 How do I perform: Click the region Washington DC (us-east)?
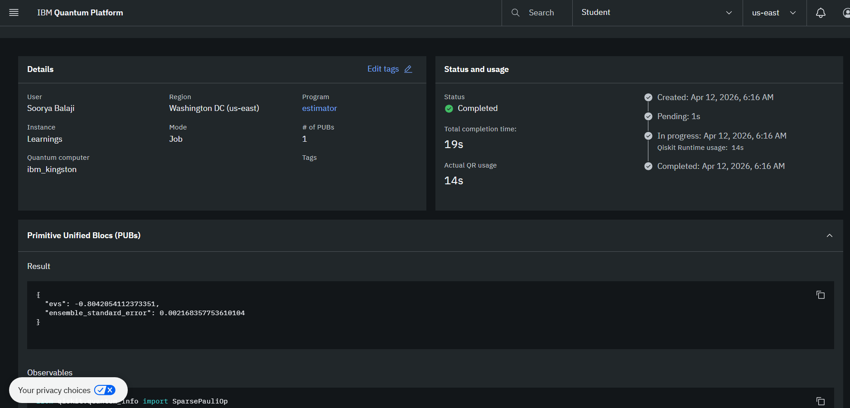point(214,108)
